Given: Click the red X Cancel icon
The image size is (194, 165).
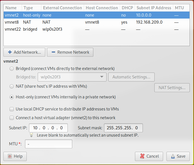Looking at the screenshot, I should click(142, 156).
